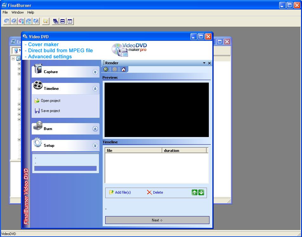This screenshot has height=237, width=302.
Task: Tile windows vertically via toolbar icon
Action: point(70,21)
